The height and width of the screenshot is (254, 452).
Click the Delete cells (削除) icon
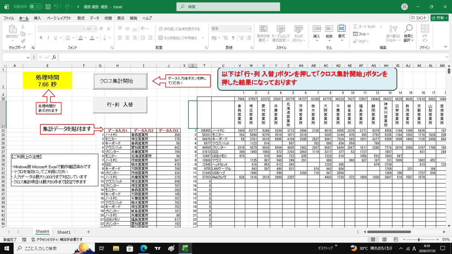coord(329,29)
